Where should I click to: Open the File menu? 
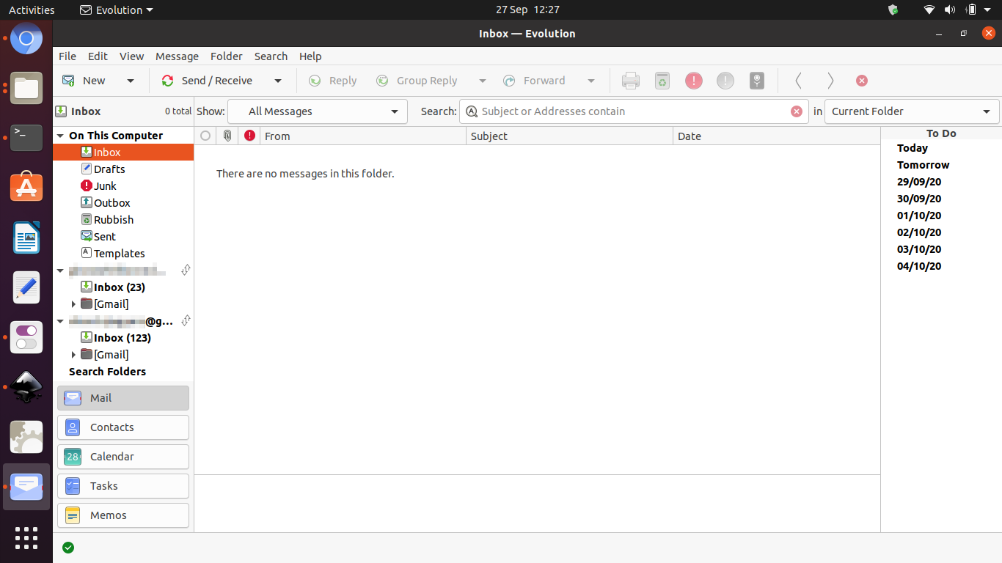[67, 56]
